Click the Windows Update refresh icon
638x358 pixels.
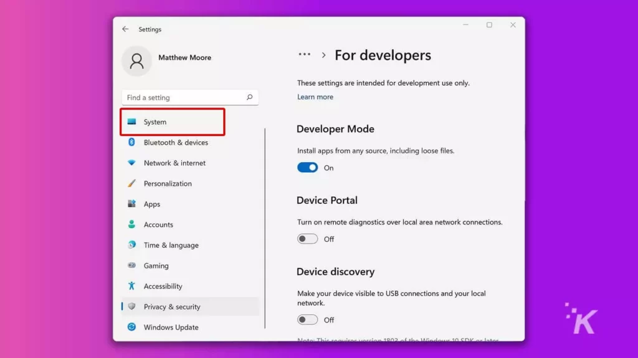click(131, 327)
